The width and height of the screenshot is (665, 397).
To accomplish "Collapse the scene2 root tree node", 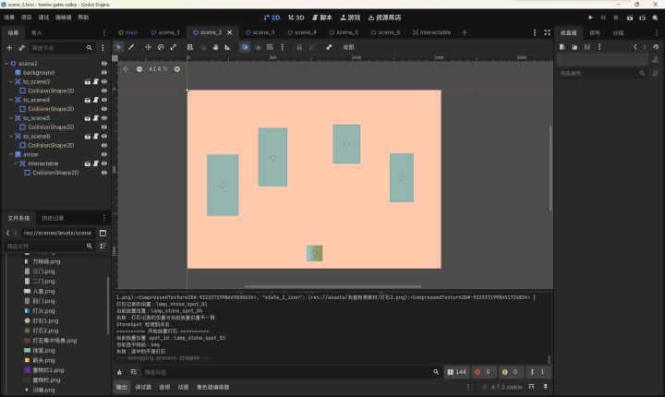I will (x=6, y=63).
